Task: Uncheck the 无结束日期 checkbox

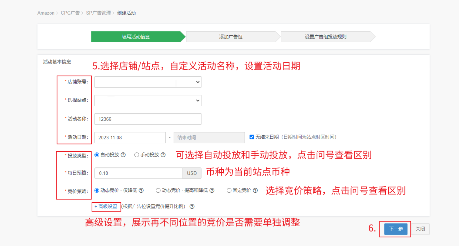Action: pos(252,137)
